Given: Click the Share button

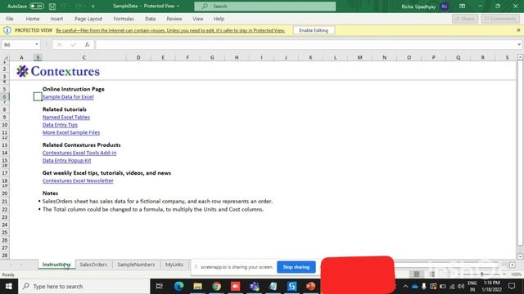Looking at the screenshot, I should 465,19.
